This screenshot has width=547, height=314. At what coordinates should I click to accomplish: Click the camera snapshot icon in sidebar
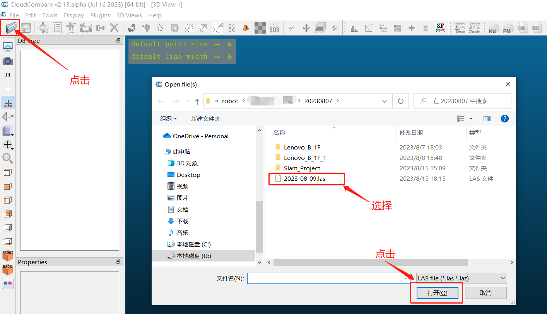(8, 61)
